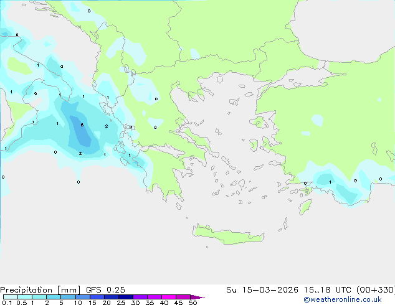Image resolution: width=395 pixels, height=305 pixels.
Task: Pick the 10–15 mm legend color swatch
Action: click(82, 297)
